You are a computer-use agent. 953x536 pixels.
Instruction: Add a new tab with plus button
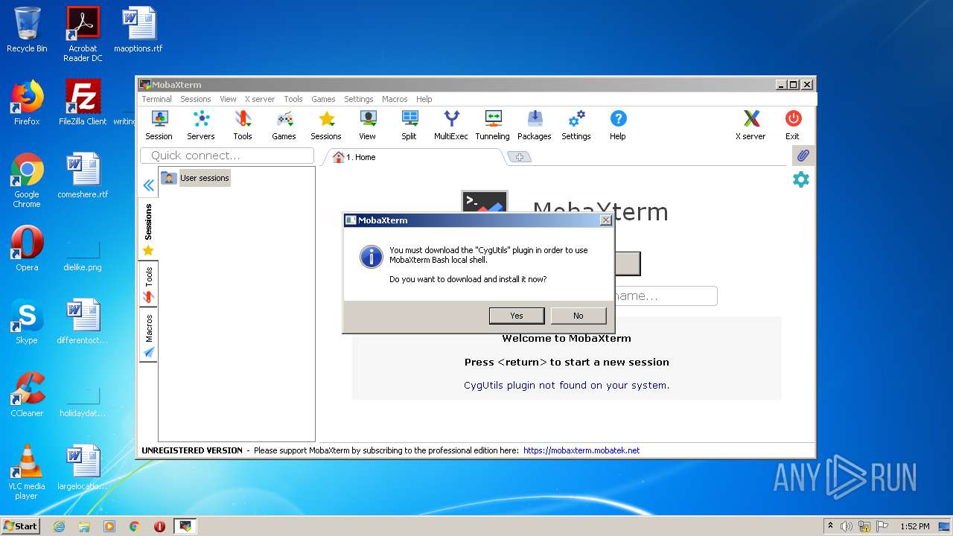[x=519, y=156]
